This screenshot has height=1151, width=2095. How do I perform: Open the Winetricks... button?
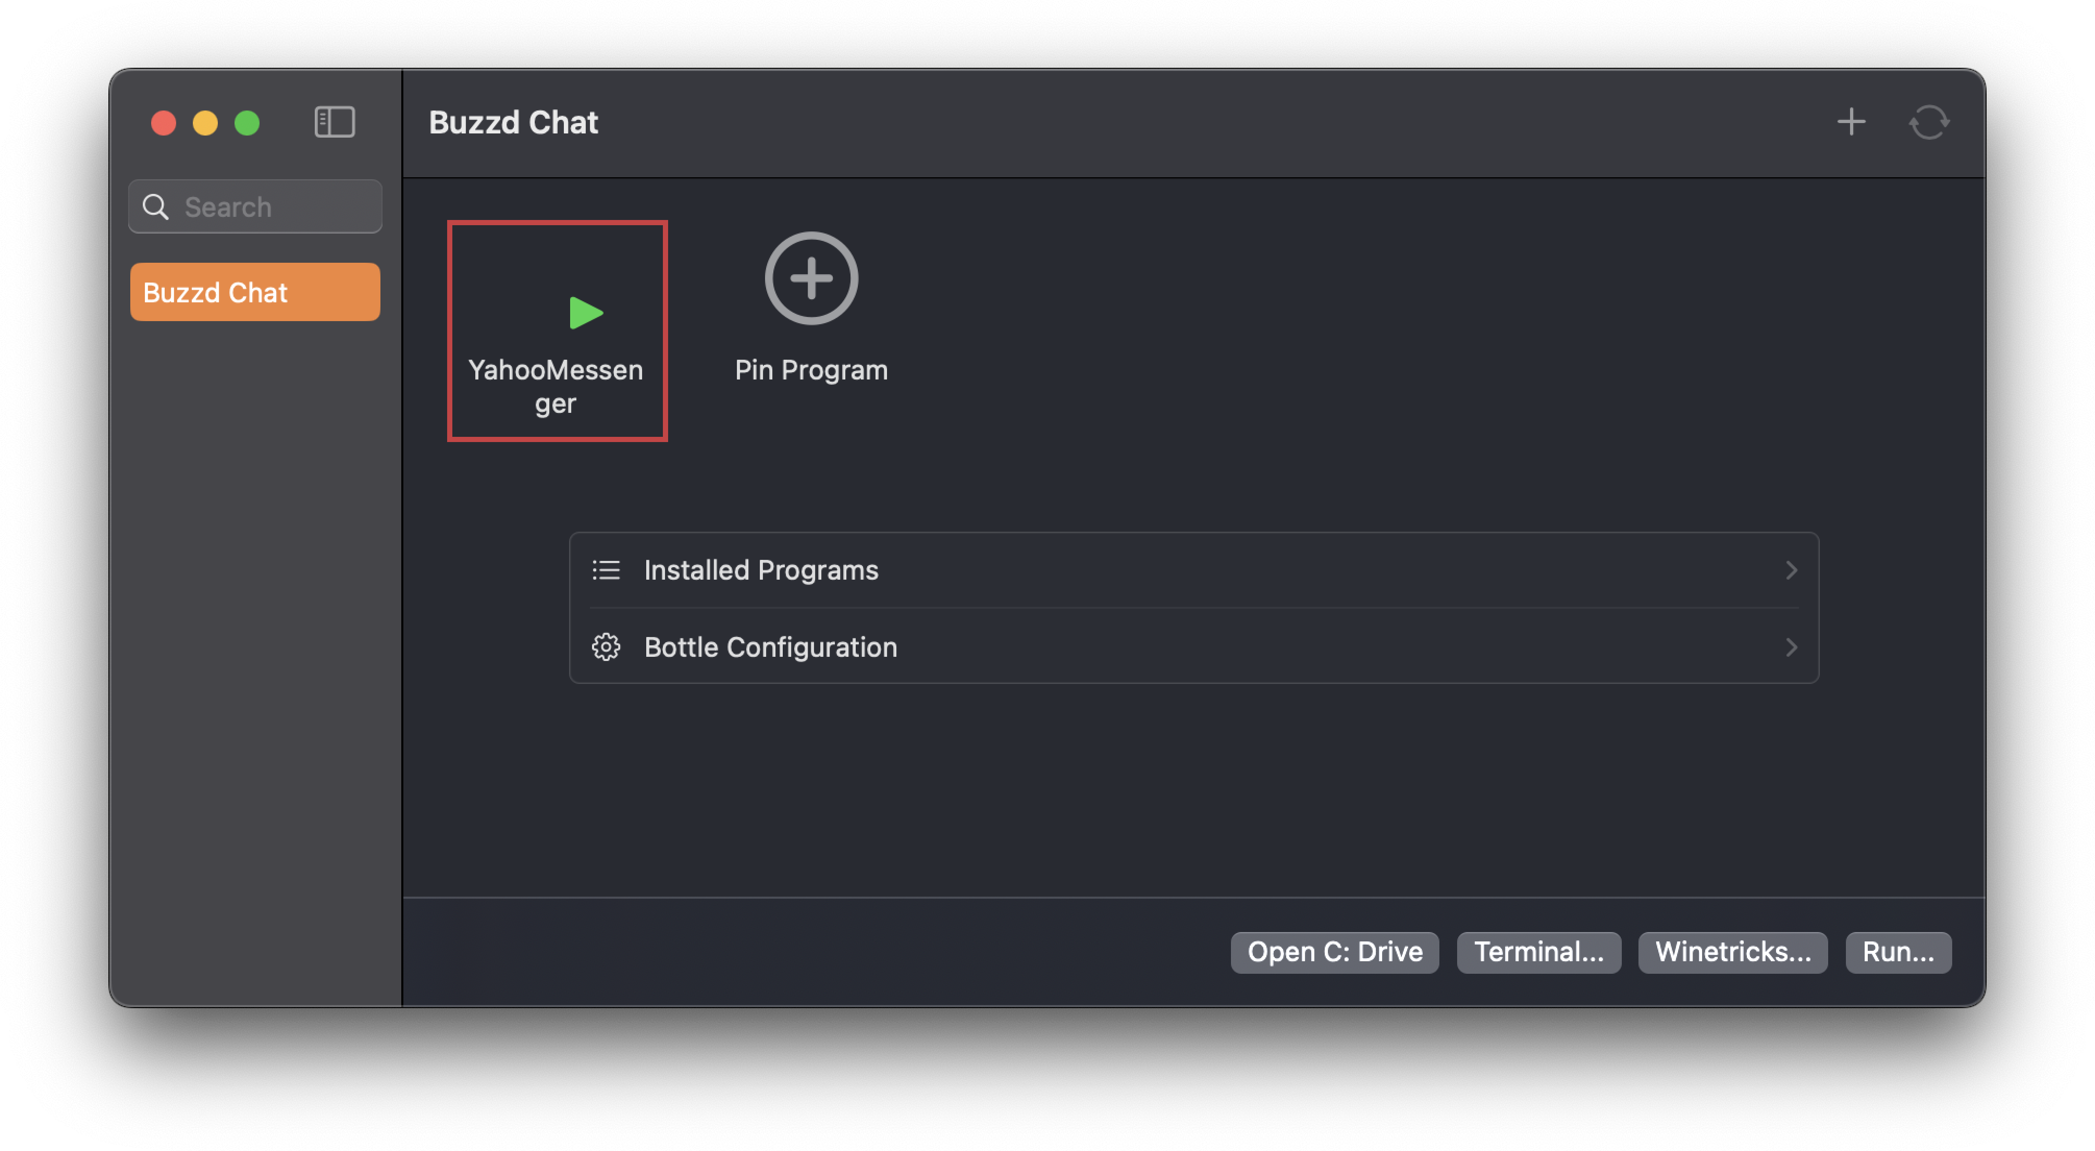click(1732, 952)
